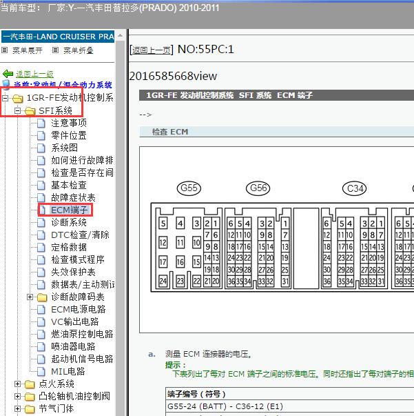Image resolution: width=414 pixels, height=416 pixels.
Task: Click the 菜单折叠 text button
Action: click(79, 50)
